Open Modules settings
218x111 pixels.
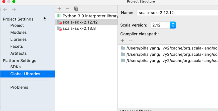[19, 32]
